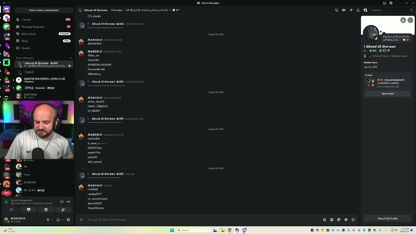Open the Inbox icon in the title bar

pyautogui.click(x=384, y=3)
